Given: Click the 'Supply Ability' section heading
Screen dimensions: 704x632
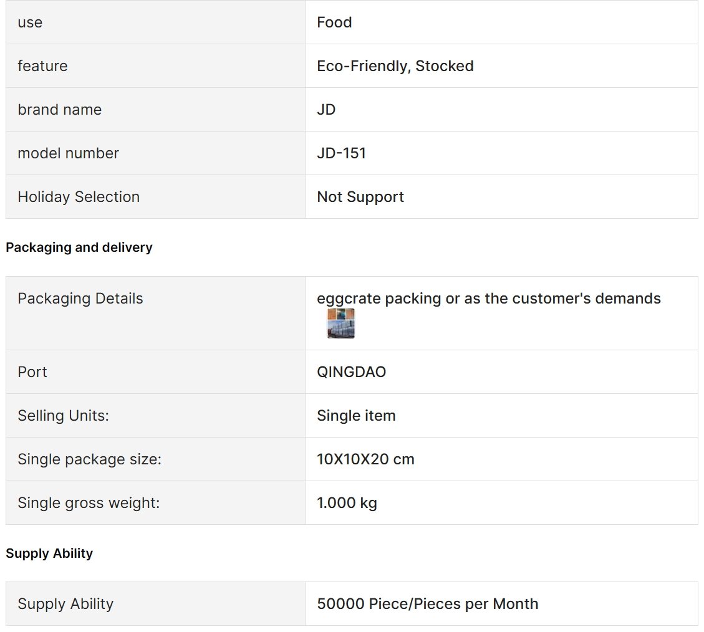Looking at the screenshot, I should click(x=49, y=553).
